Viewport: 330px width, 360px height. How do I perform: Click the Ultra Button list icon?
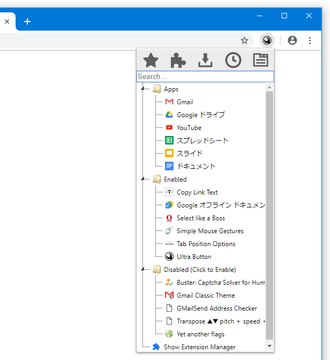click(169, 256)
